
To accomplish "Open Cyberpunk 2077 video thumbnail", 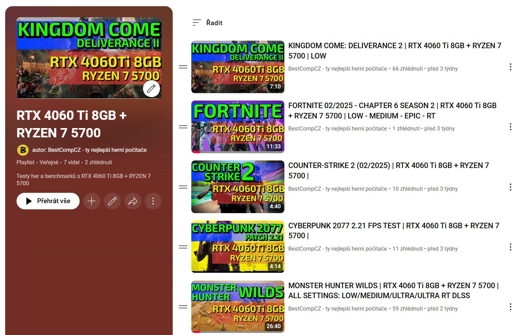I will click(x=238, y=247).
